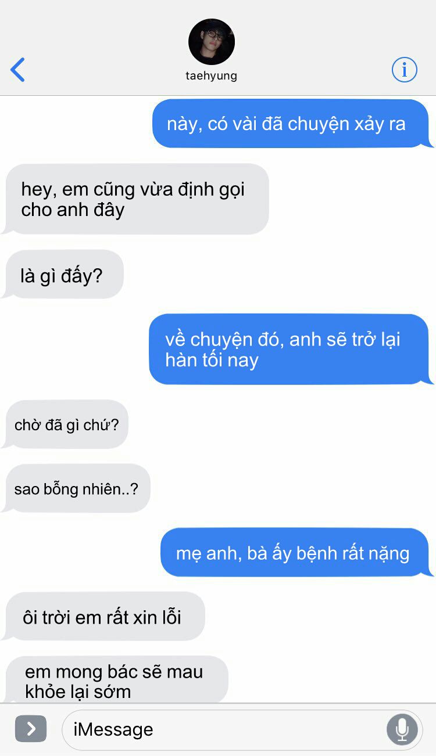Screen dimensions: 436x756
Task: Open the contact info icon
Action: pos(404,70)
